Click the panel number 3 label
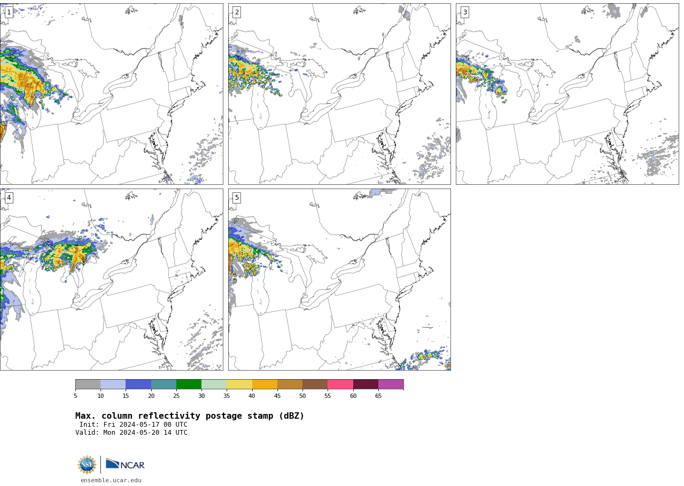 pos(464,12)
